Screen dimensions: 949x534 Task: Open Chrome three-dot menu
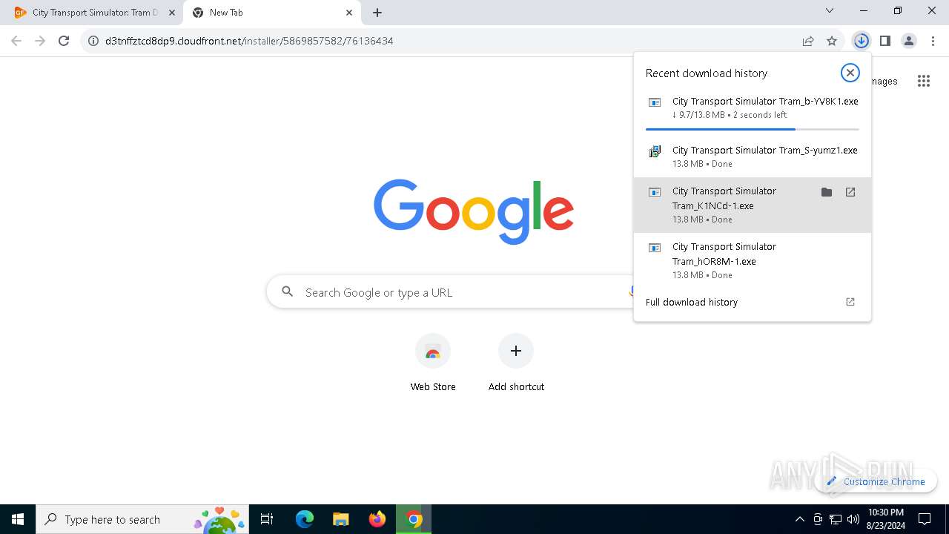tap(933, 41)
